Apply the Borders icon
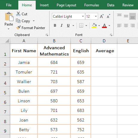Image resolution: width=138 pixels, height=138 pixels. [81, 25]
